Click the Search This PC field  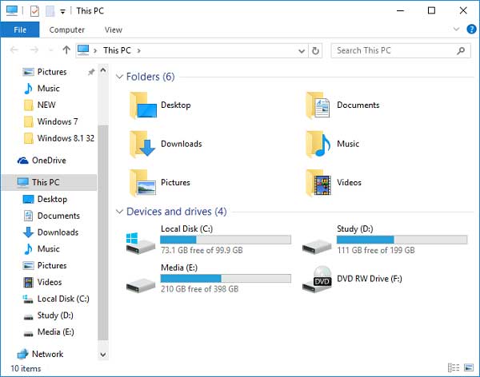point(401,50)
